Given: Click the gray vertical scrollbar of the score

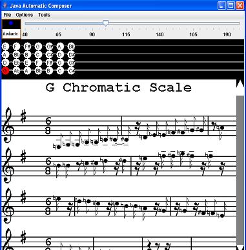Looking at the screenshot, I should point(240,170).
